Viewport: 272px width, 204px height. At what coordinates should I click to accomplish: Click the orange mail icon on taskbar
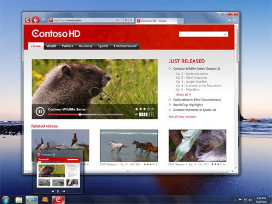click(45, 200)
